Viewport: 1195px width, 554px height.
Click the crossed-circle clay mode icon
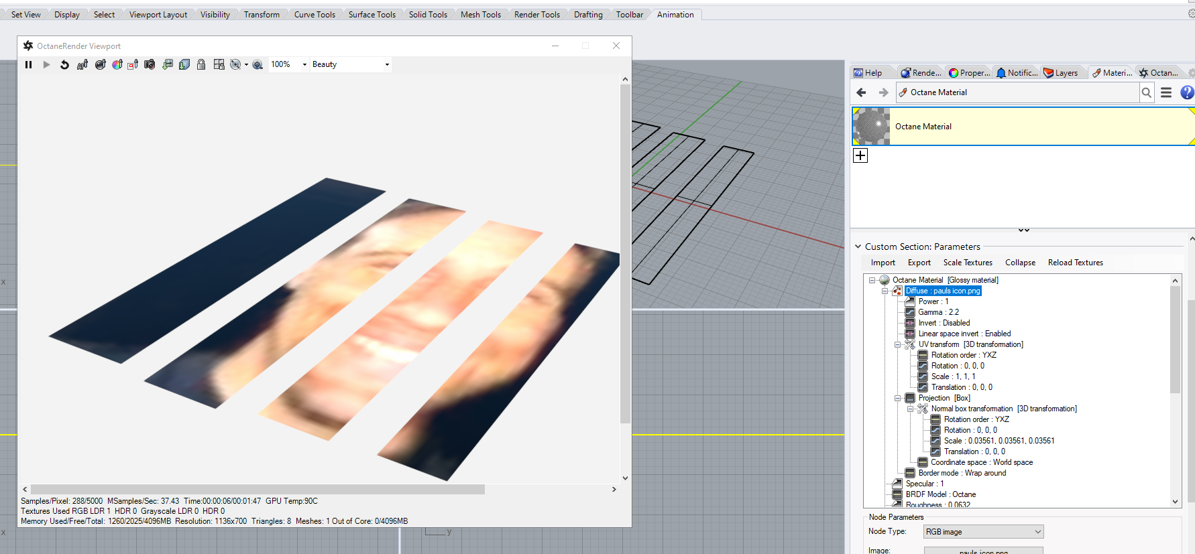click(235, 64)
